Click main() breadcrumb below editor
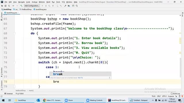Viewport: 184px width, 103px height. click(31, 90)
